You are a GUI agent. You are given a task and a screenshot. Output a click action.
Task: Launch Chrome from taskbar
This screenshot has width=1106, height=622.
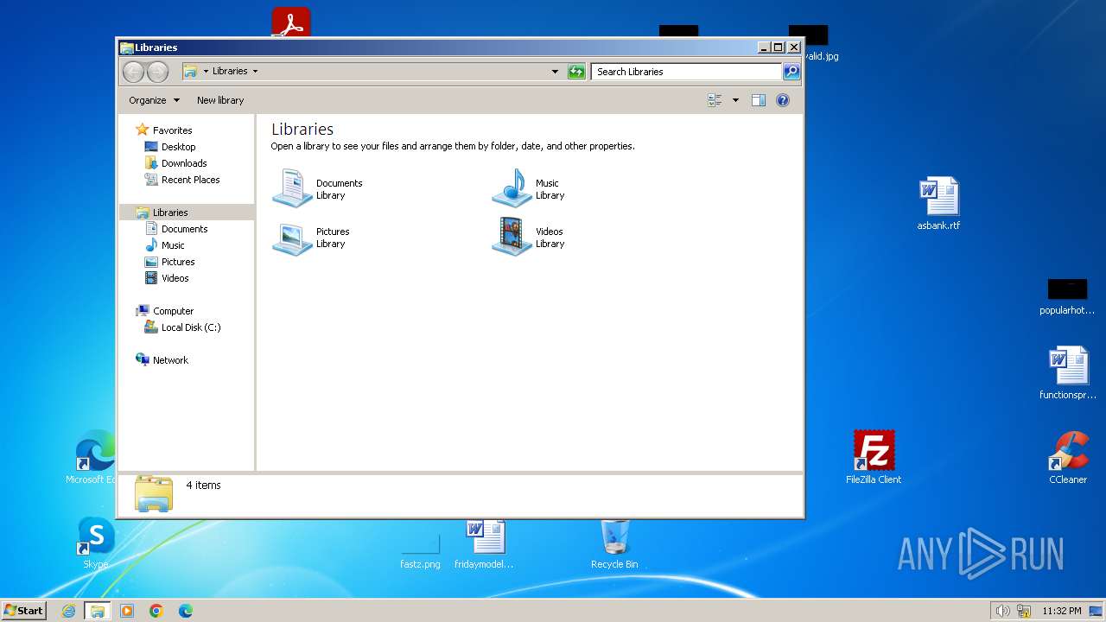156,611
